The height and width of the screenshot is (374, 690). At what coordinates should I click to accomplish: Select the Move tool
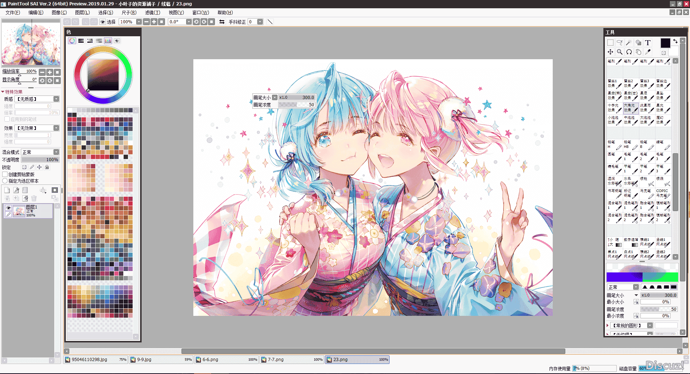(x=610, y=52)
